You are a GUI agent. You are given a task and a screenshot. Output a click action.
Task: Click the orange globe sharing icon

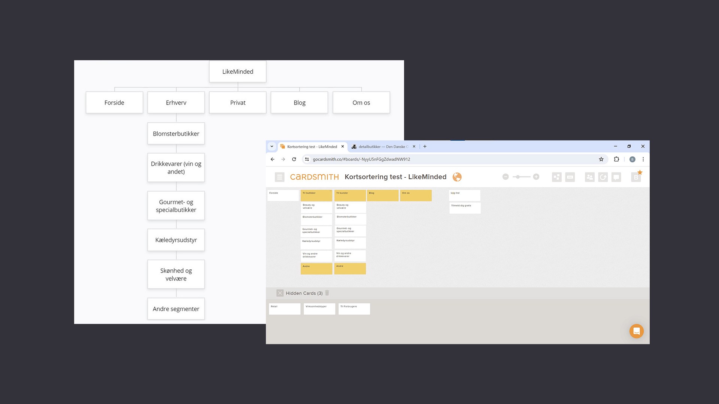[457, 177]
